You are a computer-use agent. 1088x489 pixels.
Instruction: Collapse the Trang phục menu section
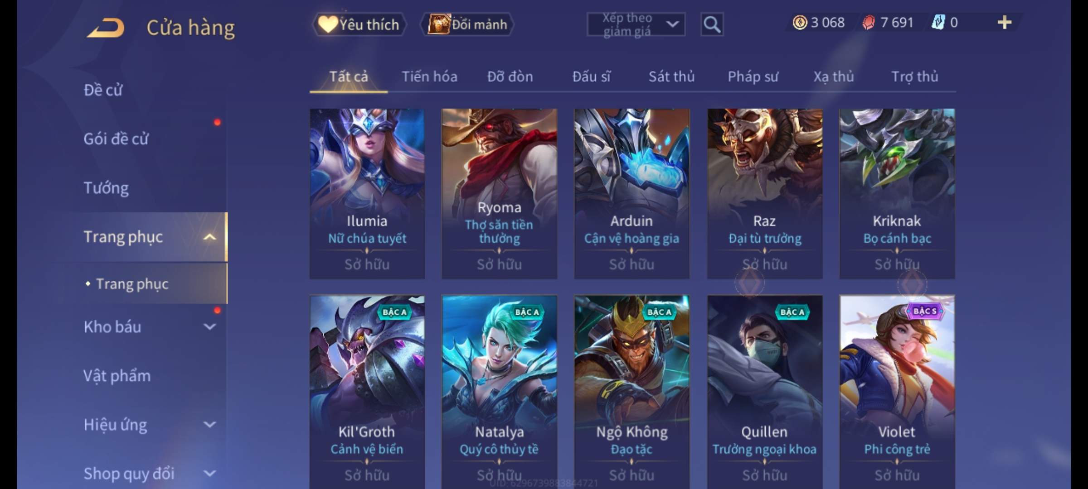(209, 237)
